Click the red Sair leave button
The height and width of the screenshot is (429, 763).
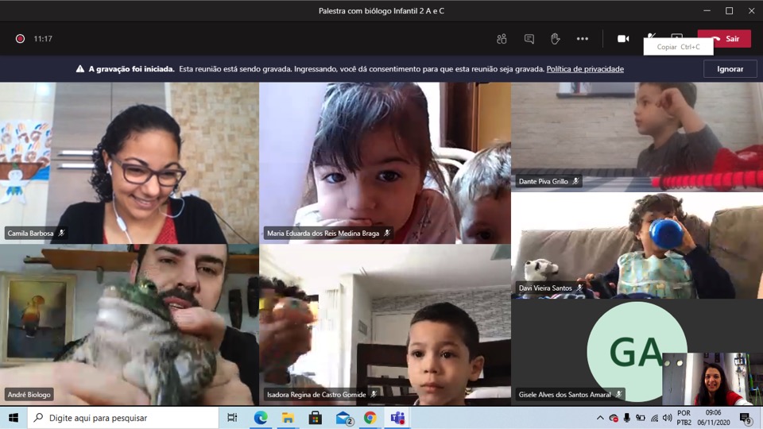pos(724,39)
